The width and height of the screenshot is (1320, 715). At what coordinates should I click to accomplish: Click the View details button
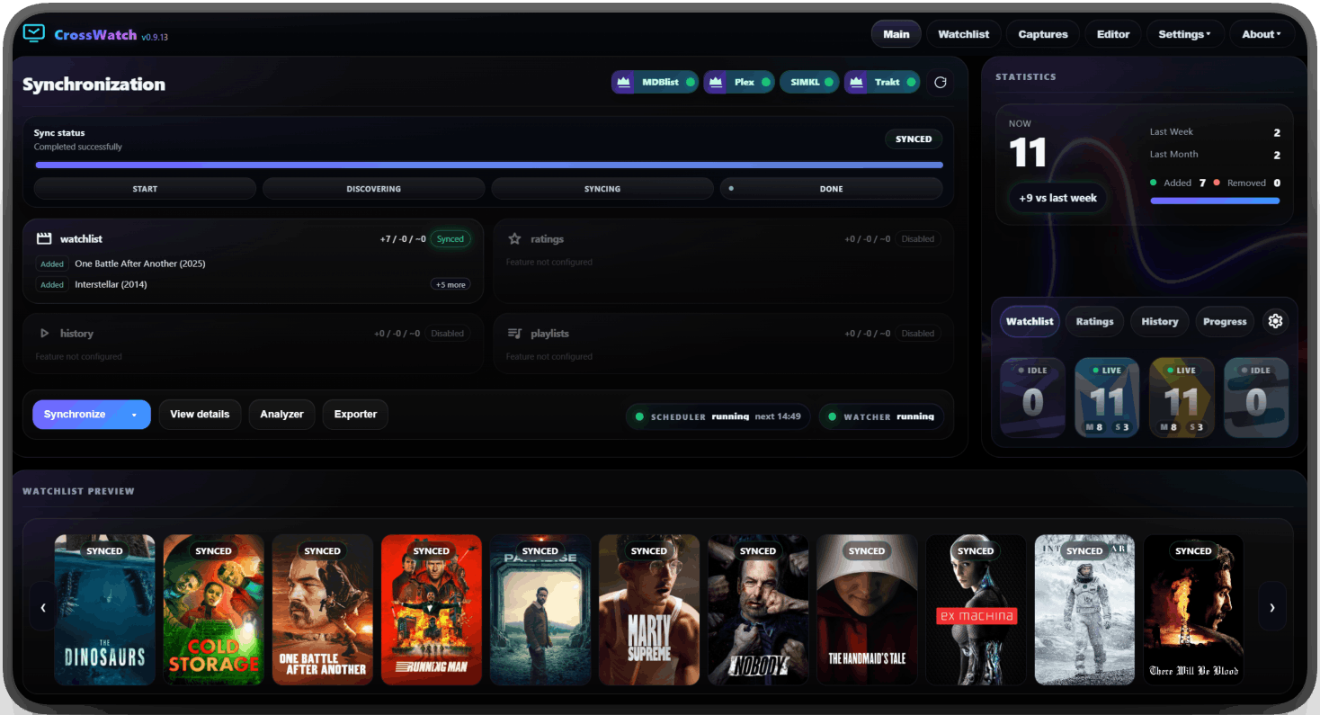point(200,415)
